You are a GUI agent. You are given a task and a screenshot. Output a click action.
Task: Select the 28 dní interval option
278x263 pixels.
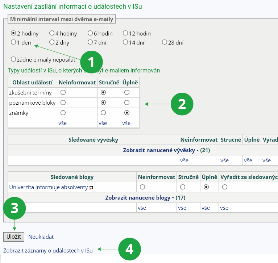[165, 42]
